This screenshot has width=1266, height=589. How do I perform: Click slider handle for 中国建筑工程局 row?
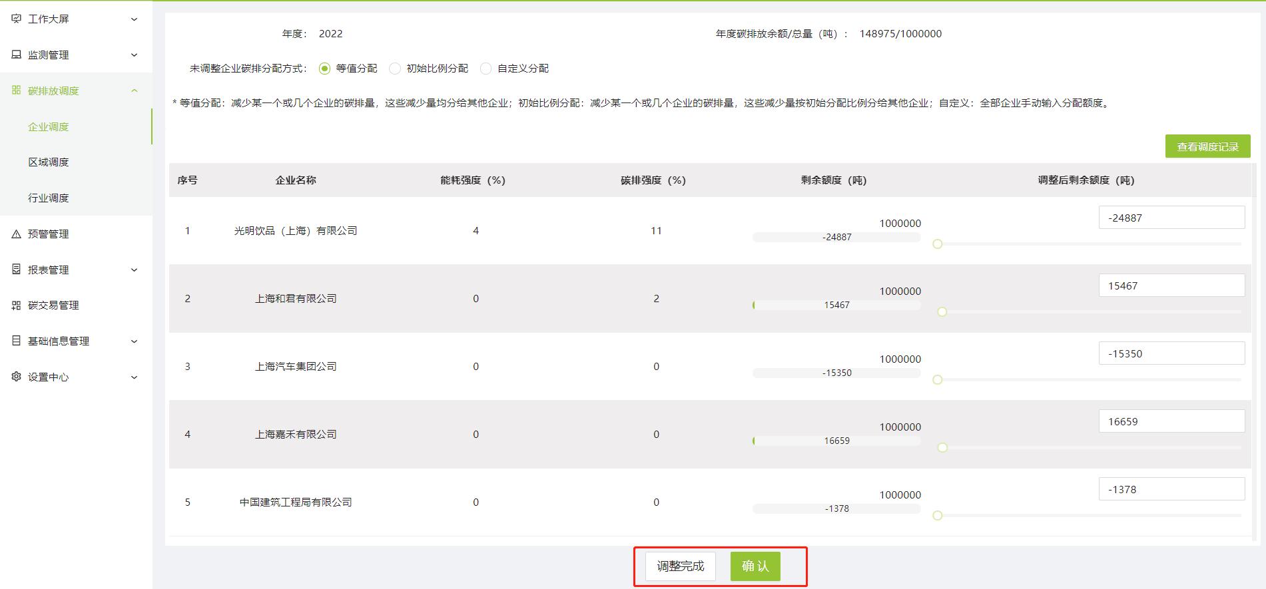[x=937, y=516]
